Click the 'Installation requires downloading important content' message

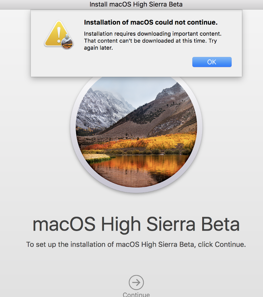[153, 34]
